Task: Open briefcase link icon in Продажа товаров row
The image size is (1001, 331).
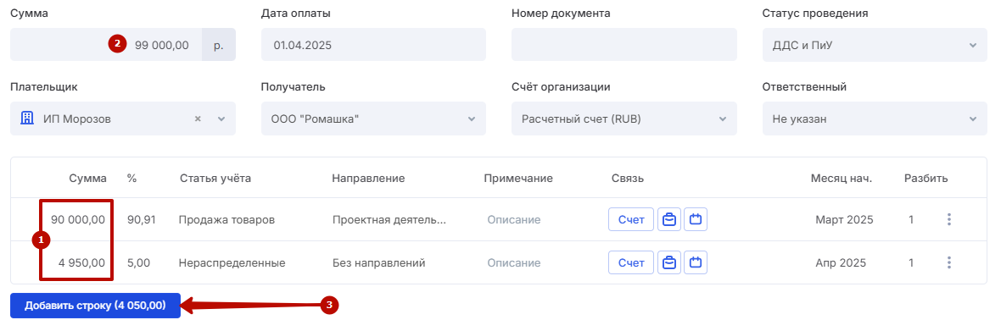Action: [x=669, y=219]
